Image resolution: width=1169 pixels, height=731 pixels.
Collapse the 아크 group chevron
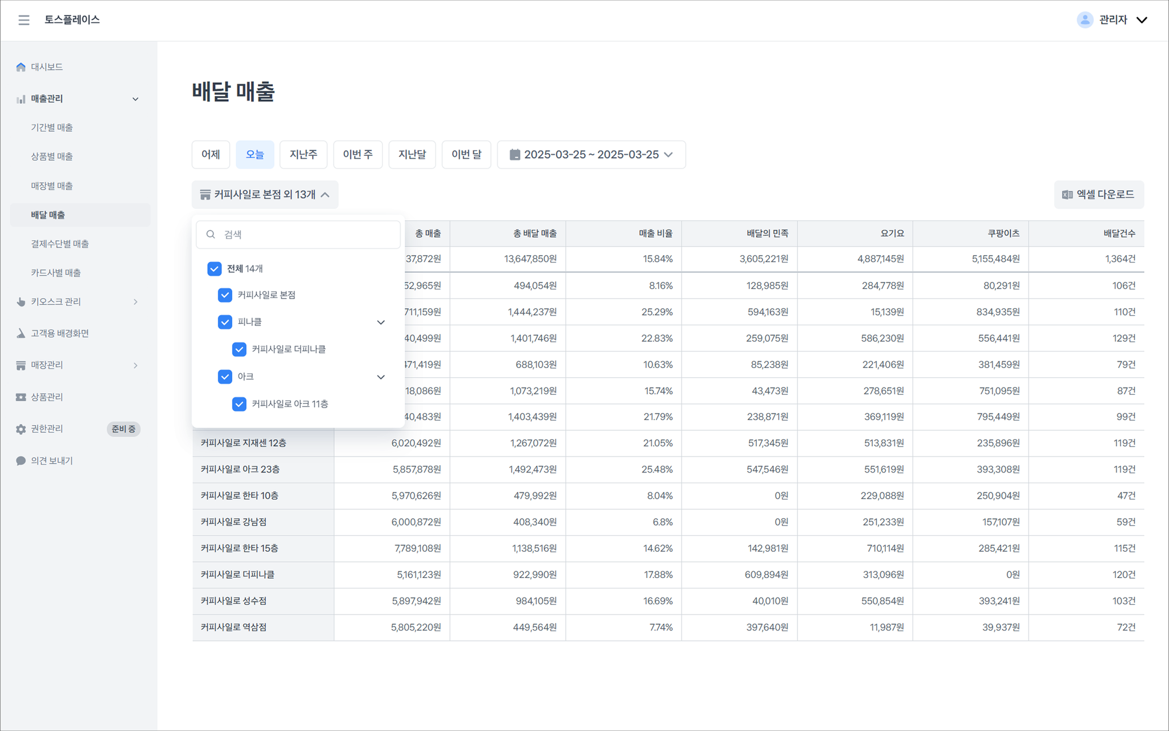coord(381,377)
